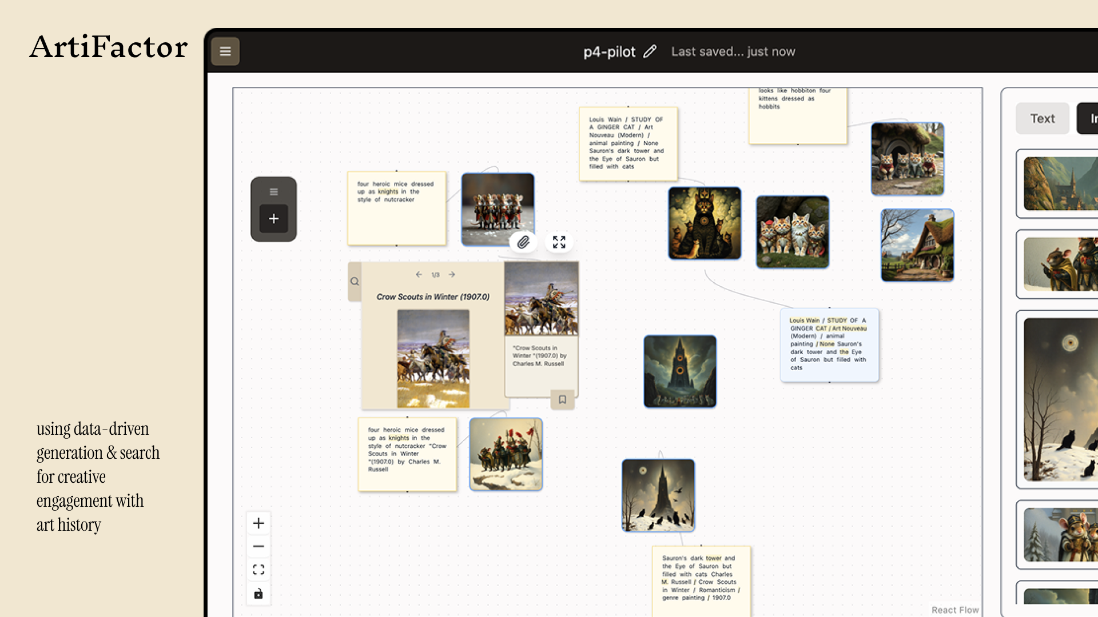Open the hamburger menu in the header
The width and height of the screenshot is (1098, 617).
tap(225, 51)
